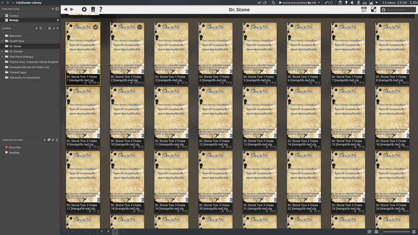The width and height of the screenshot is (418, 235).
Task: Adjust the cover size slider
Action: (395, 232)
